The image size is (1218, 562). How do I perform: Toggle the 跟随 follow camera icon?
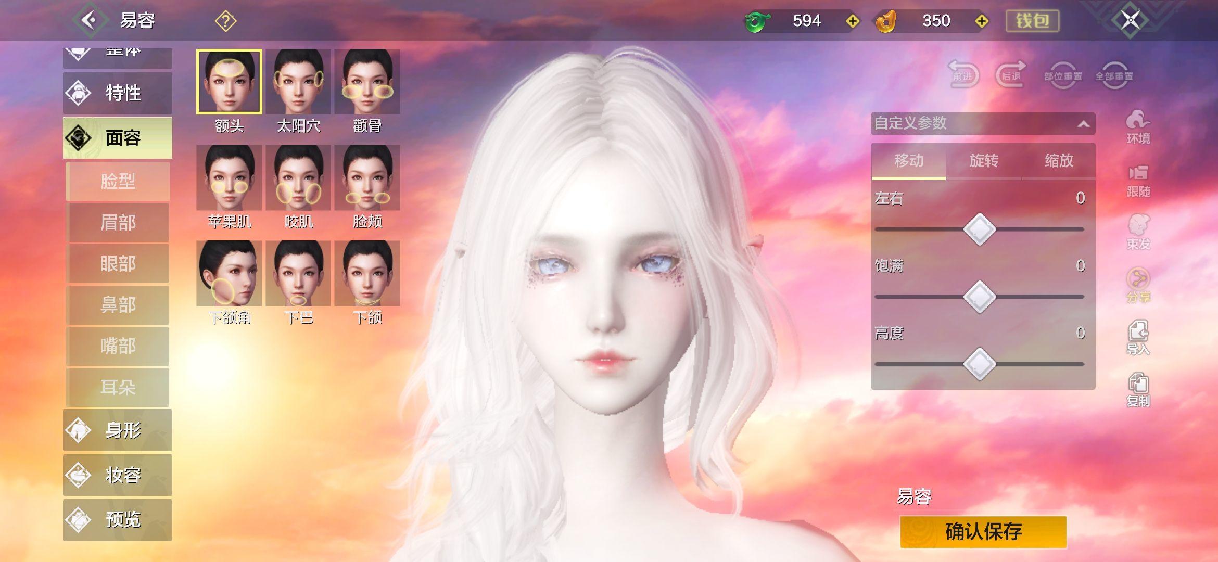pos(1138,180)
